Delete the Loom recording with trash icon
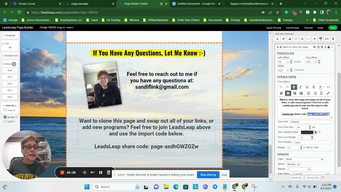Viewport: 341px width, 192px height. point(109,173)
